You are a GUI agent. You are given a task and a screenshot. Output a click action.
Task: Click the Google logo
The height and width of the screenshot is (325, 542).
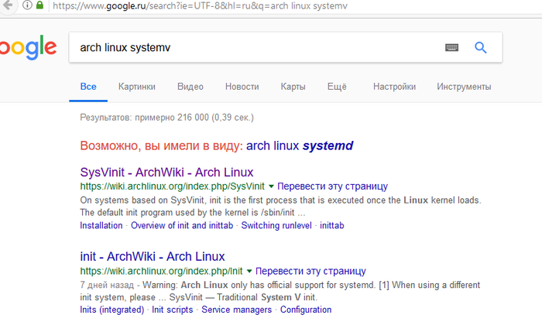pyautogui.click(x=28, y=47)
